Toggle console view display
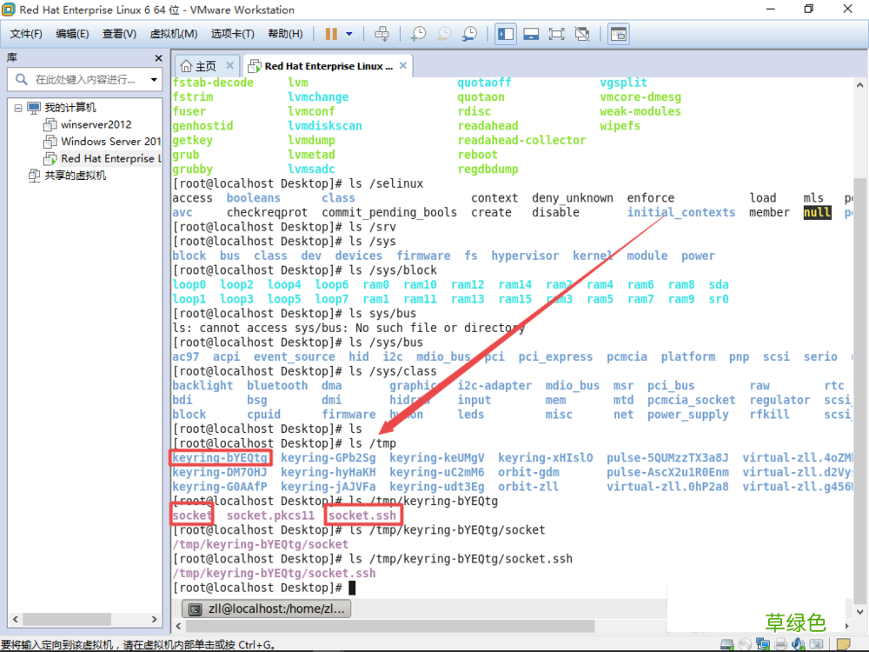The width and height of the screenshot is (869, 652). pos(618,34)
